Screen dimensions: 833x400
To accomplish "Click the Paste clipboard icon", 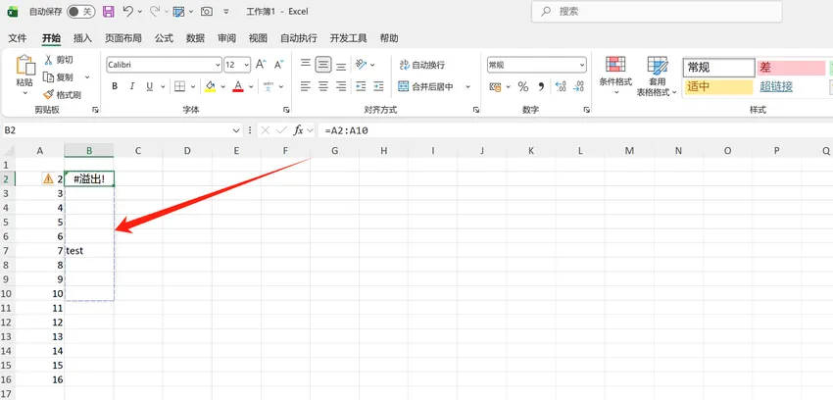I will point(24,65).
